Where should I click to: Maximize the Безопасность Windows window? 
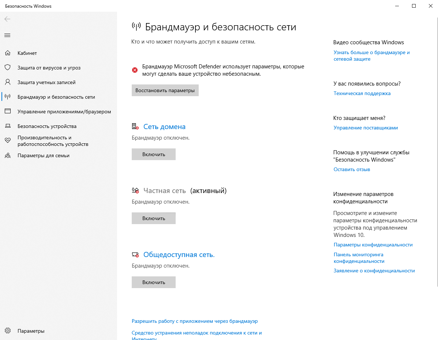click(x=414, y=6)
